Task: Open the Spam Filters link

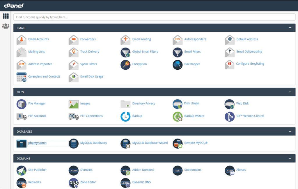Action: (88, 64)
